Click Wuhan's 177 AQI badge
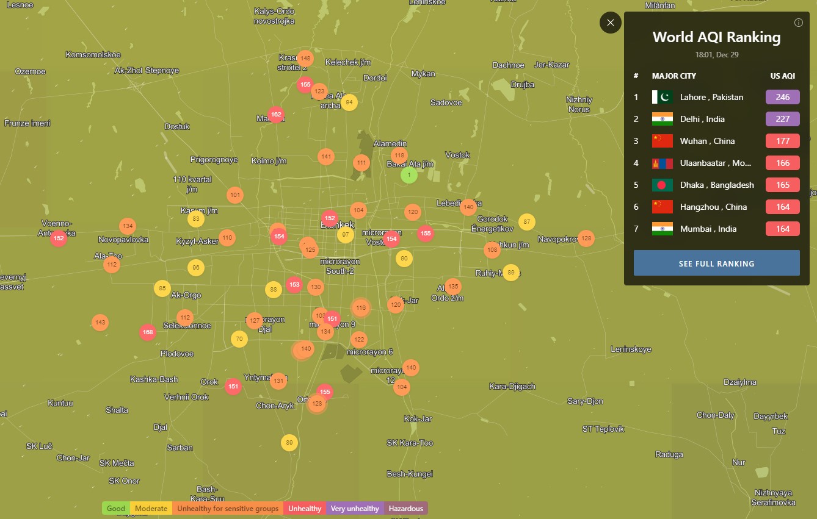This screenshot has height=519, width=817. pyautogui.click(x=782, y=141)
